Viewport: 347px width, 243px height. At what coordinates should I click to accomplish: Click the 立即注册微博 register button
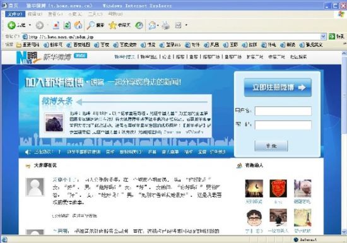(278, 88)
